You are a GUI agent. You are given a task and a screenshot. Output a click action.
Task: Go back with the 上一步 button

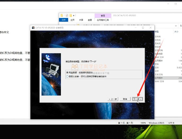(x=113, y=99)
